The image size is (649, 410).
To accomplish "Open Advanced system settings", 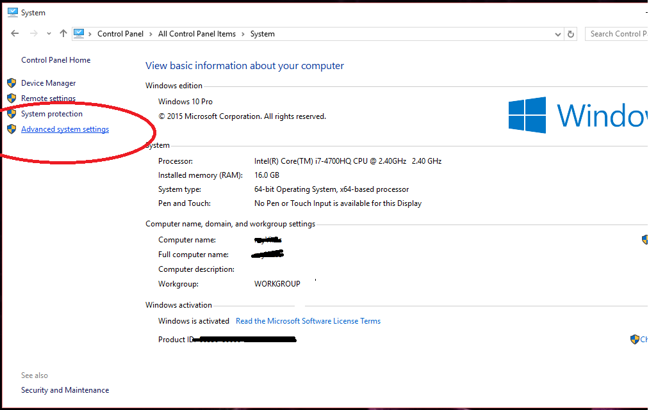I will pyautogui.click(x=65, y=129).
